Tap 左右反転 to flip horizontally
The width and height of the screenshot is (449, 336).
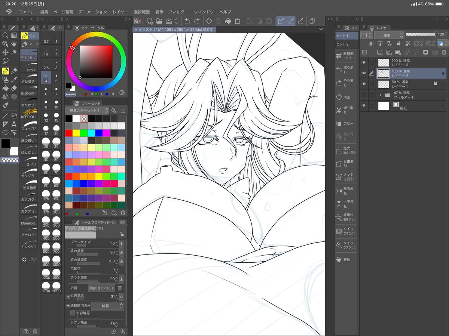pos(346,191)
